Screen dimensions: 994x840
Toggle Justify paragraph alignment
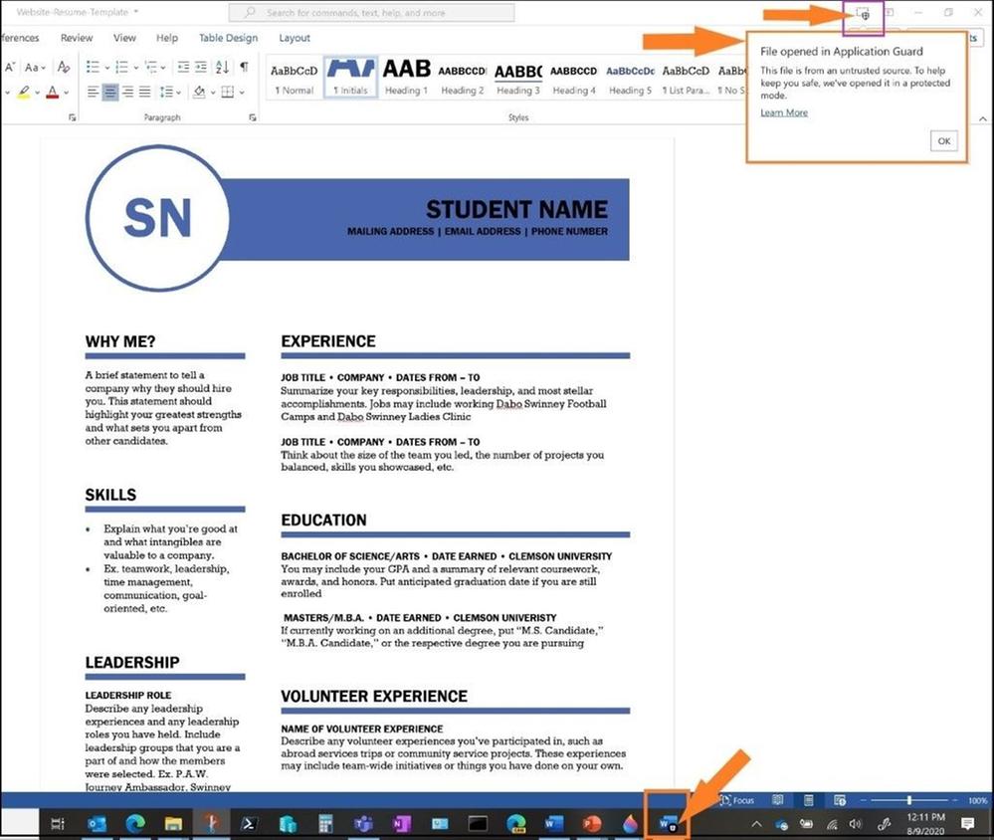tap(144, 93)
